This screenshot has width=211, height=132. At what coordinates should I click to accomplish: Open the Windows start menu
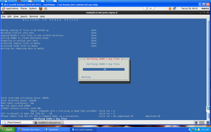pos(8,130)
